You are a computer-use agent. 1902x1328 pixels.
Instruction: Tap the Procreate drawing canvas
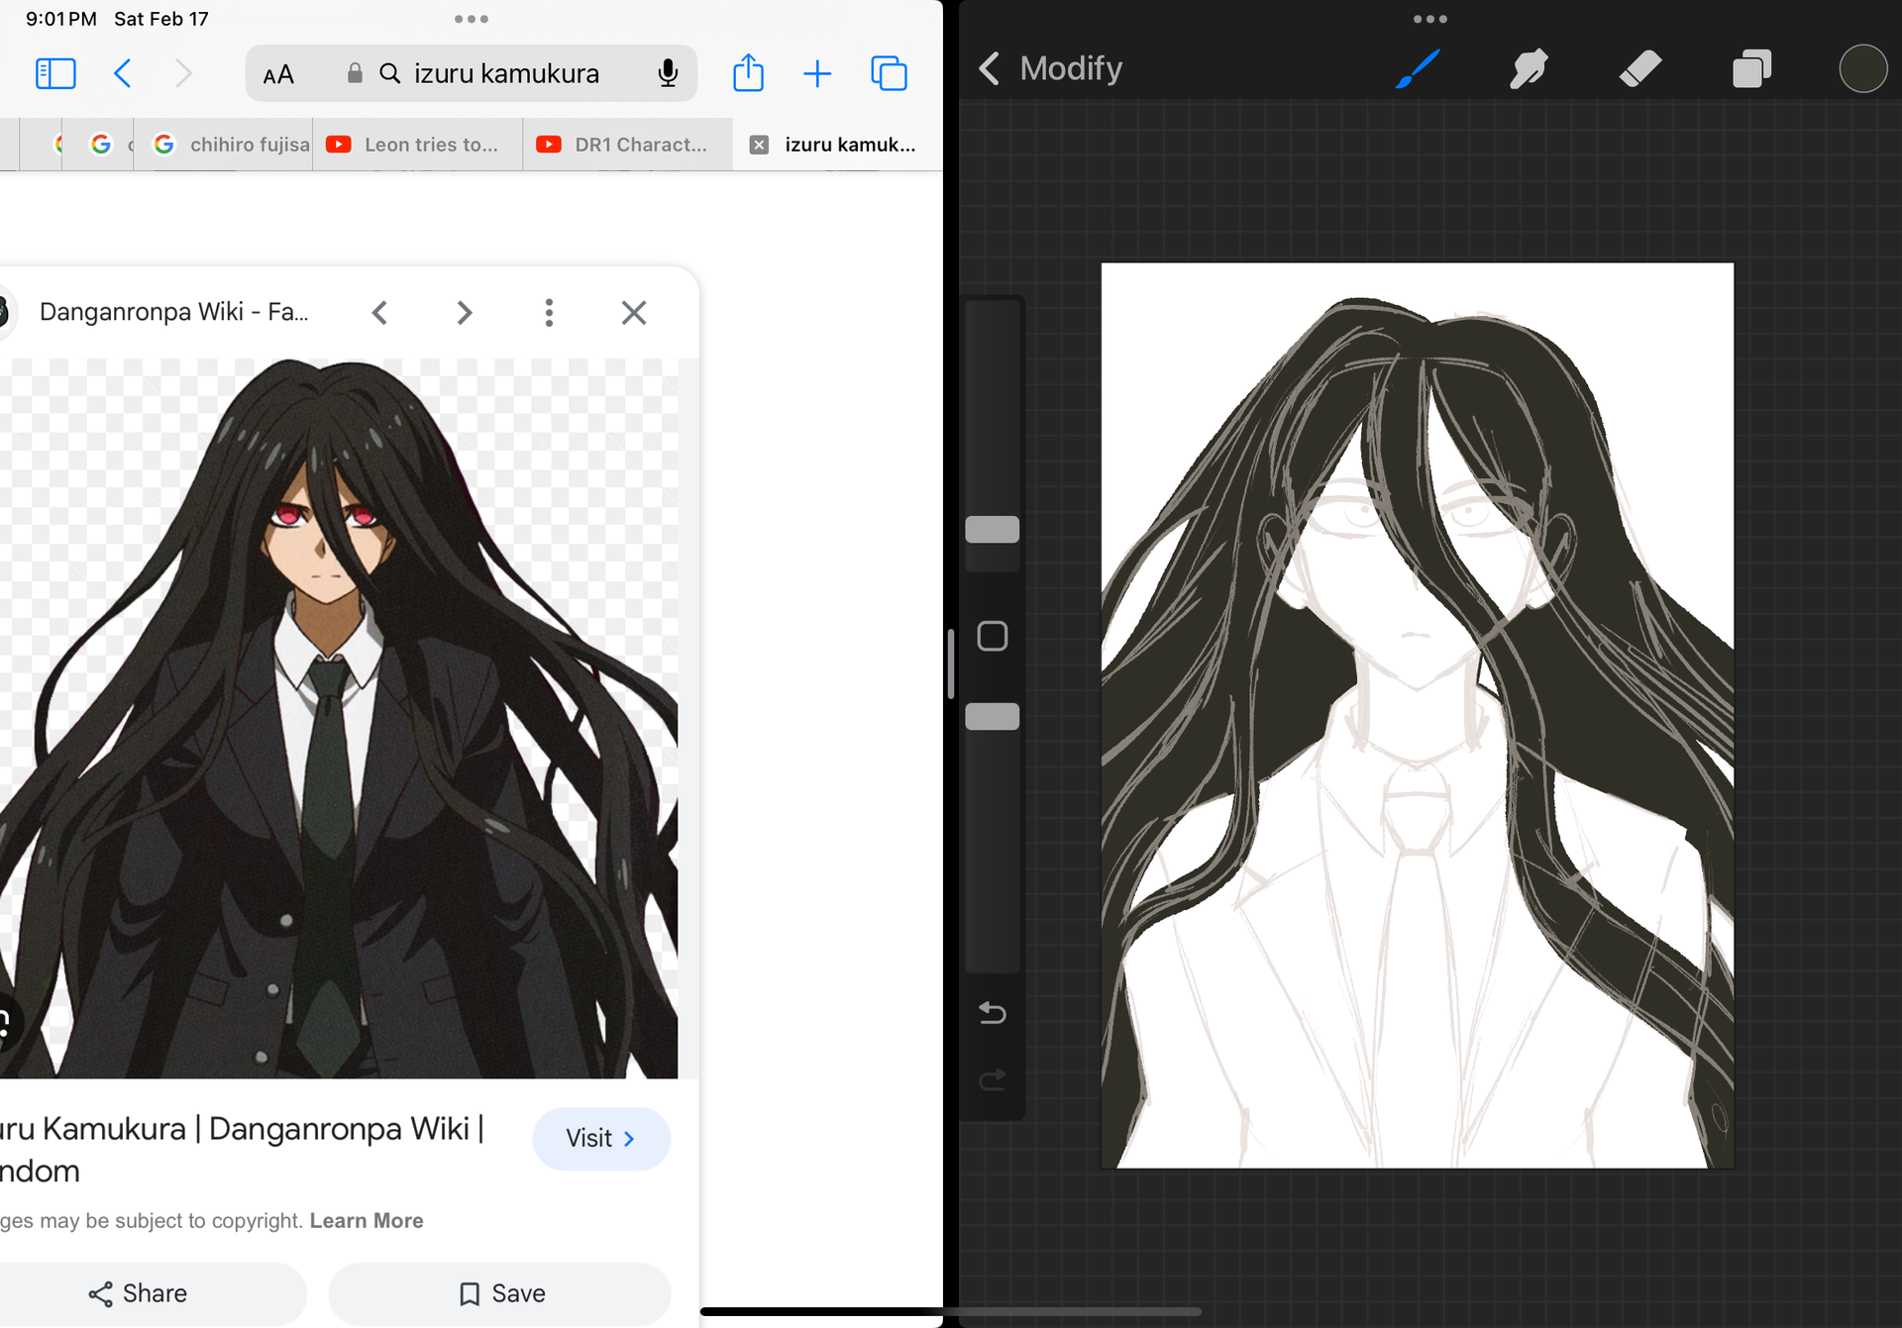1418,715
